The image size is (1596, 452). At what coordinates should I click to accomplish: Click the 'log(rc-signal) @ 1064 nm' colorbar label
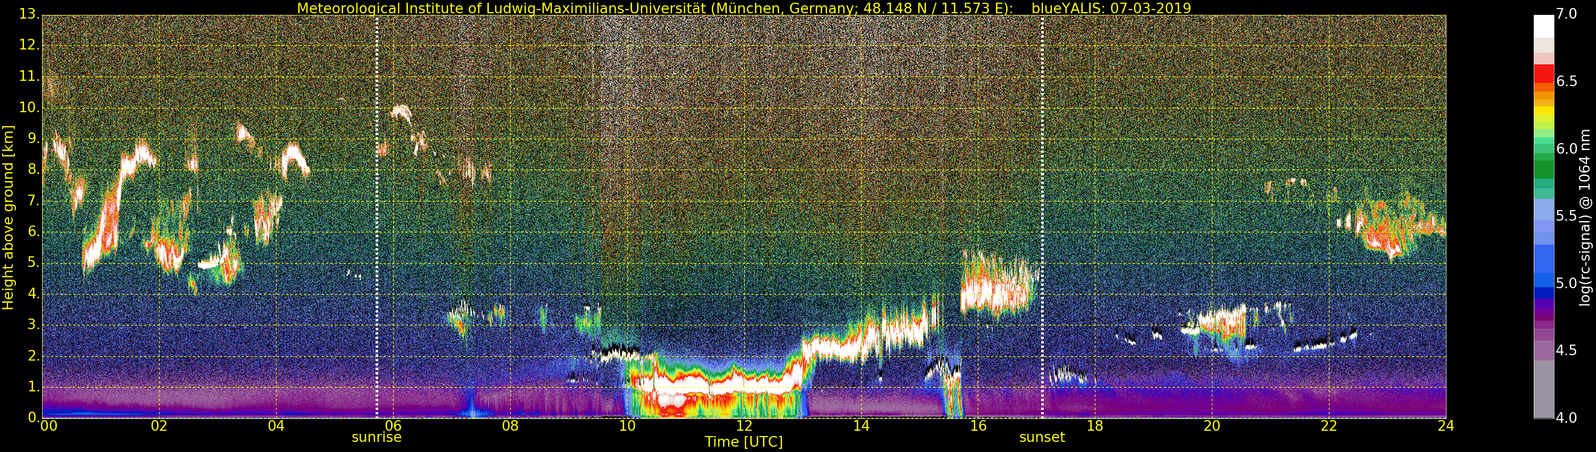click(x=1585, y=217)
